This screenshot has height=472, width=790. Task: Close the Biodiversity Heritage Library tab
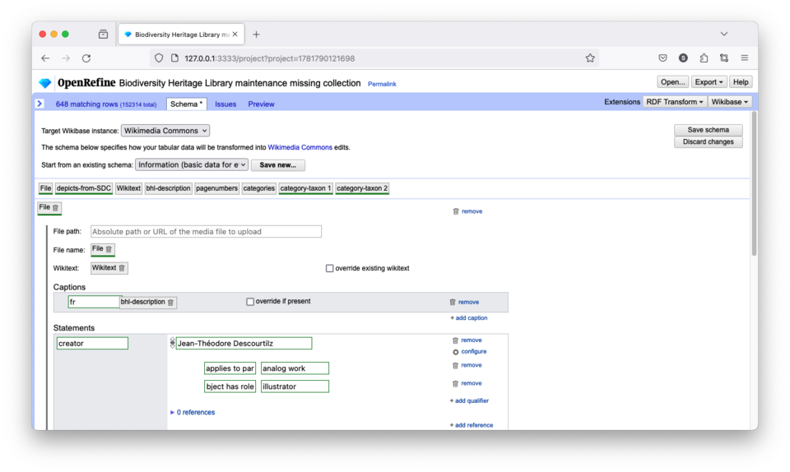tap(235, 35)
